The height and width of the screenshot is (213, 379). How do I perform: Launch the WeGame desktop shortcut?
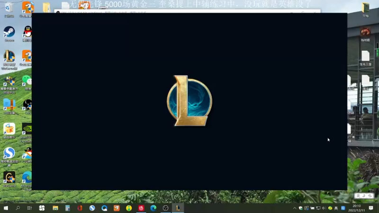9,179
